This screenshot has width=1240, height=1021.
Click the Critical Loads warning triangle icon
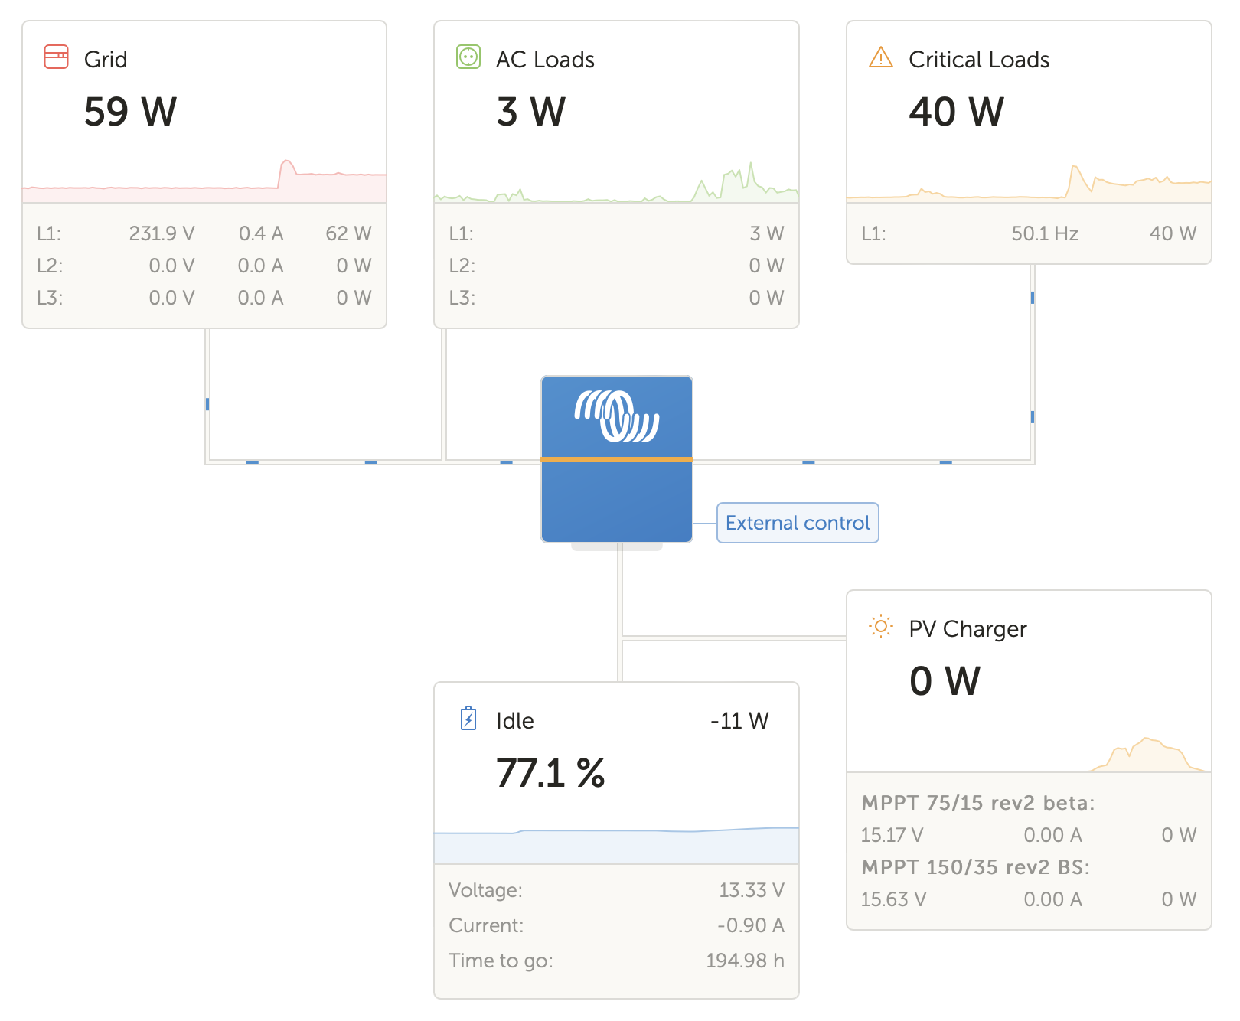point(881,57)
